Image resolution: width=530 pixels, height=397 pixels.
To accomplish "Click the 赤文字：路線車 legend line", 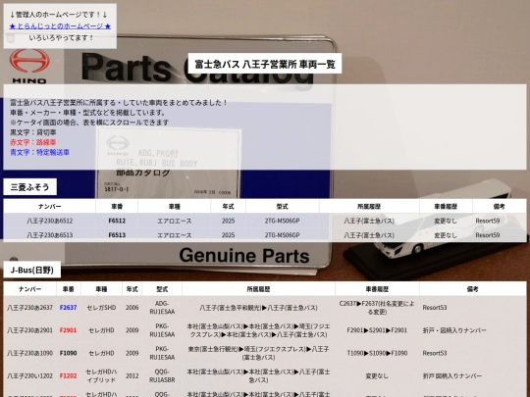I will [32, 142].
